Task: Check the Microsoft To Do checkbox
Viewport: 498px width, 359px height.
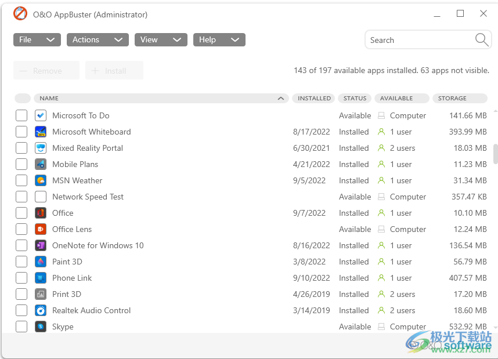Action: 21,115
